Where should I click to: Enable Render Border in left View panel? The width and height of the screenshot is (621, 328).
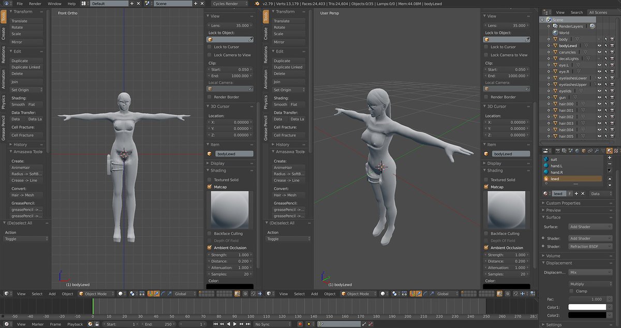[x=210, y=97]
